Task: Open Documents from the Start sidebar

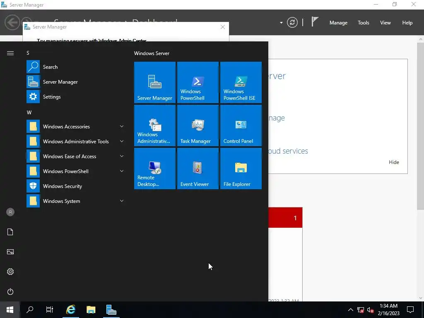Action: 10,232
